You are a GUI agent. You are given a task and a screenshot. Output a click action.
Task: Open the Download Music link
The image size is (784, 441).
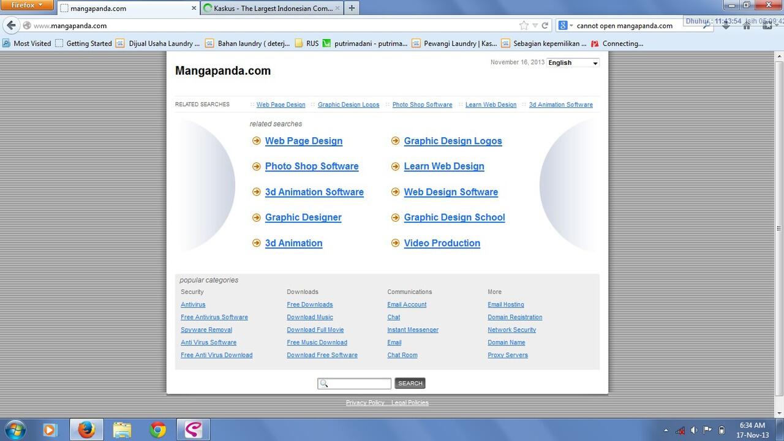(310, 317)
